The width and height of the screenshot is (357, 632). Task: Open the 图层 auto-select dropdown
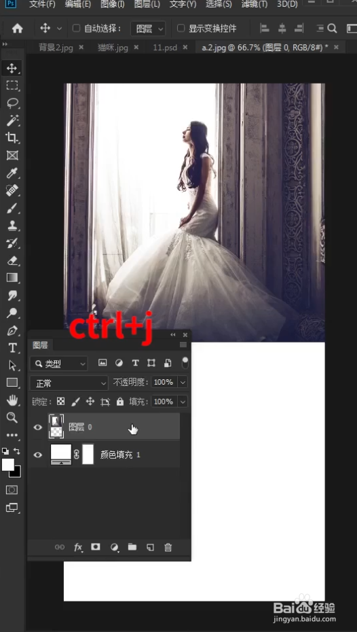148,29
